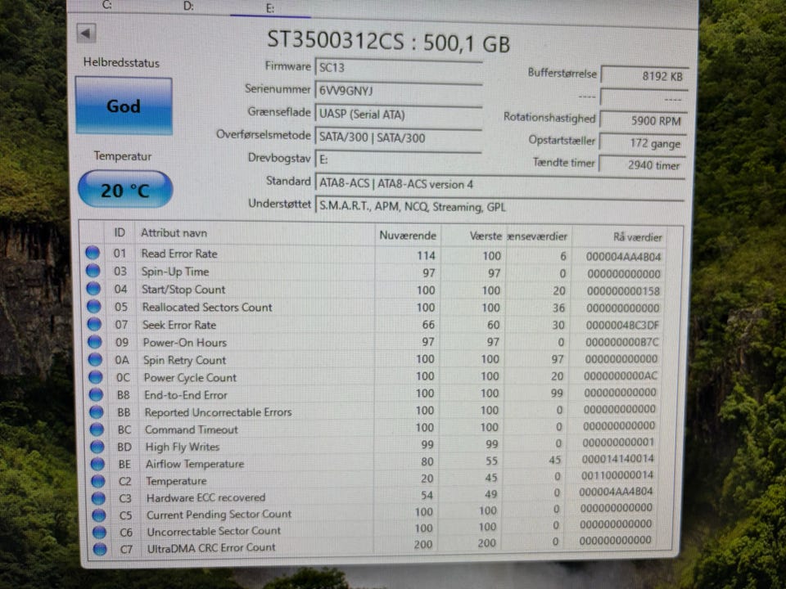Select the Power-On Hours attribute name
Viewport: 786px width, 589px height.
(x=185, y=343)
